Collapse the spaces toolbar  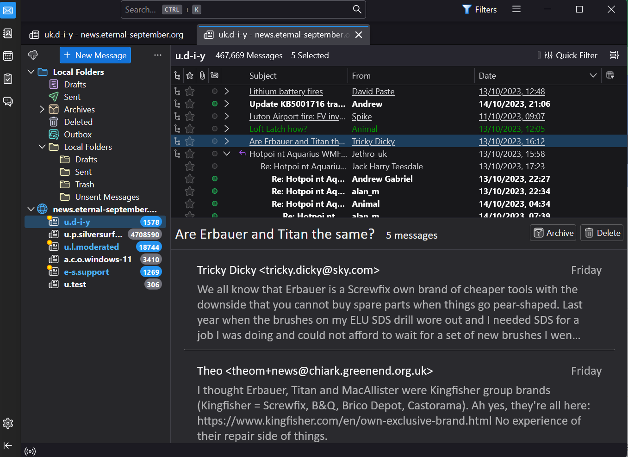tap(8, 445)
